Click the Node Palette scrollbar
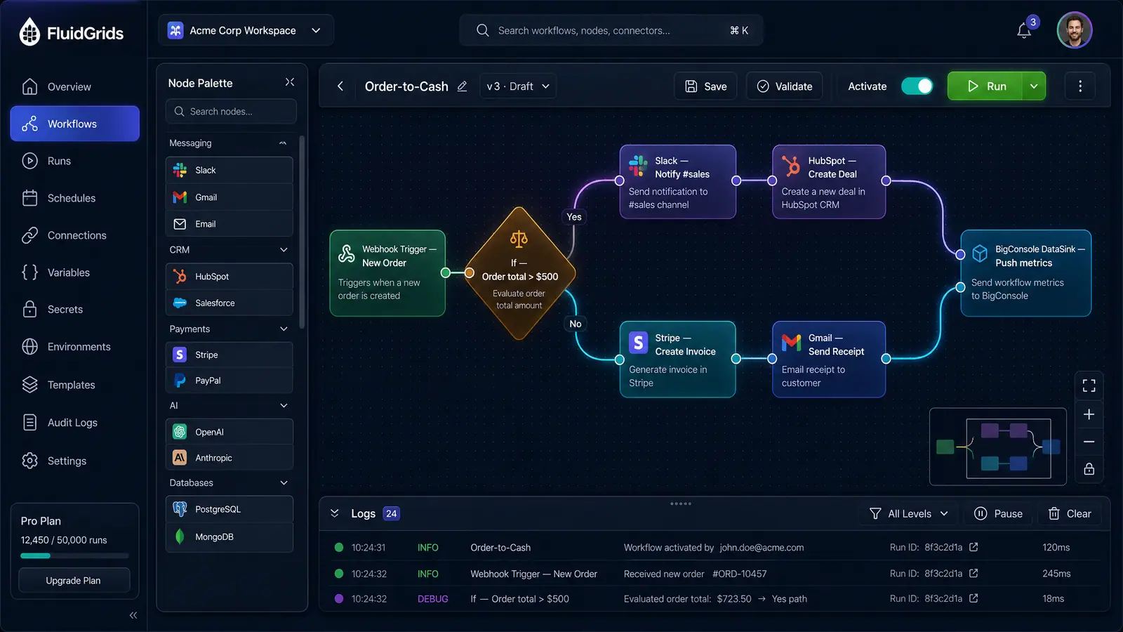 click(302, 232)
